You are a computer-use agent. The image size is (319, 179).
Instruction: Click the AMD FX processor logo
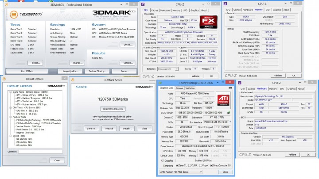pos(209,22)
